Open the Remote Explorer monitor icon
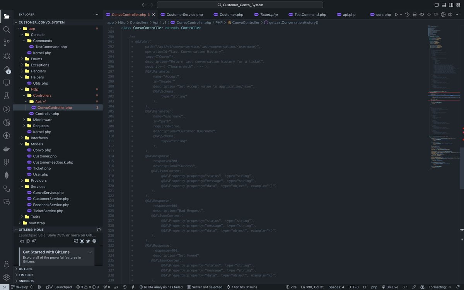The image size is (464, 290). click(6, 82)
